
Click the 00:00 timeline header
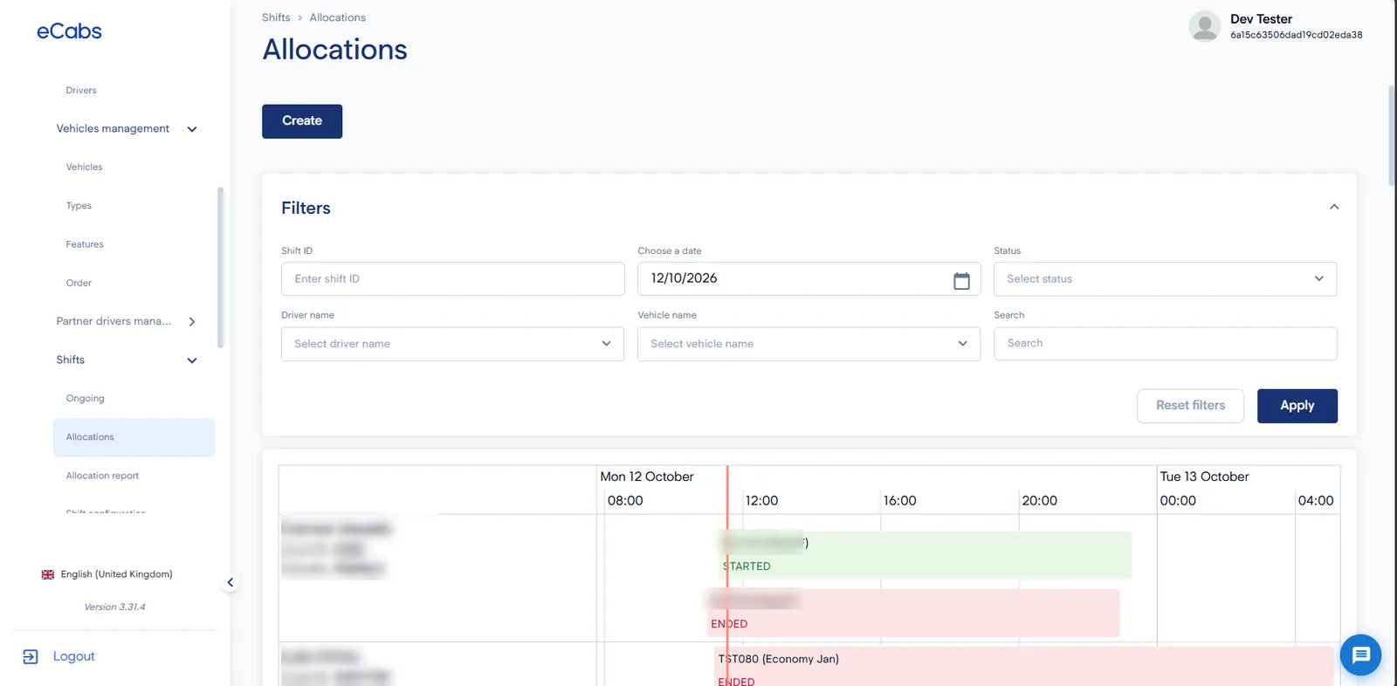[1178, 501]
